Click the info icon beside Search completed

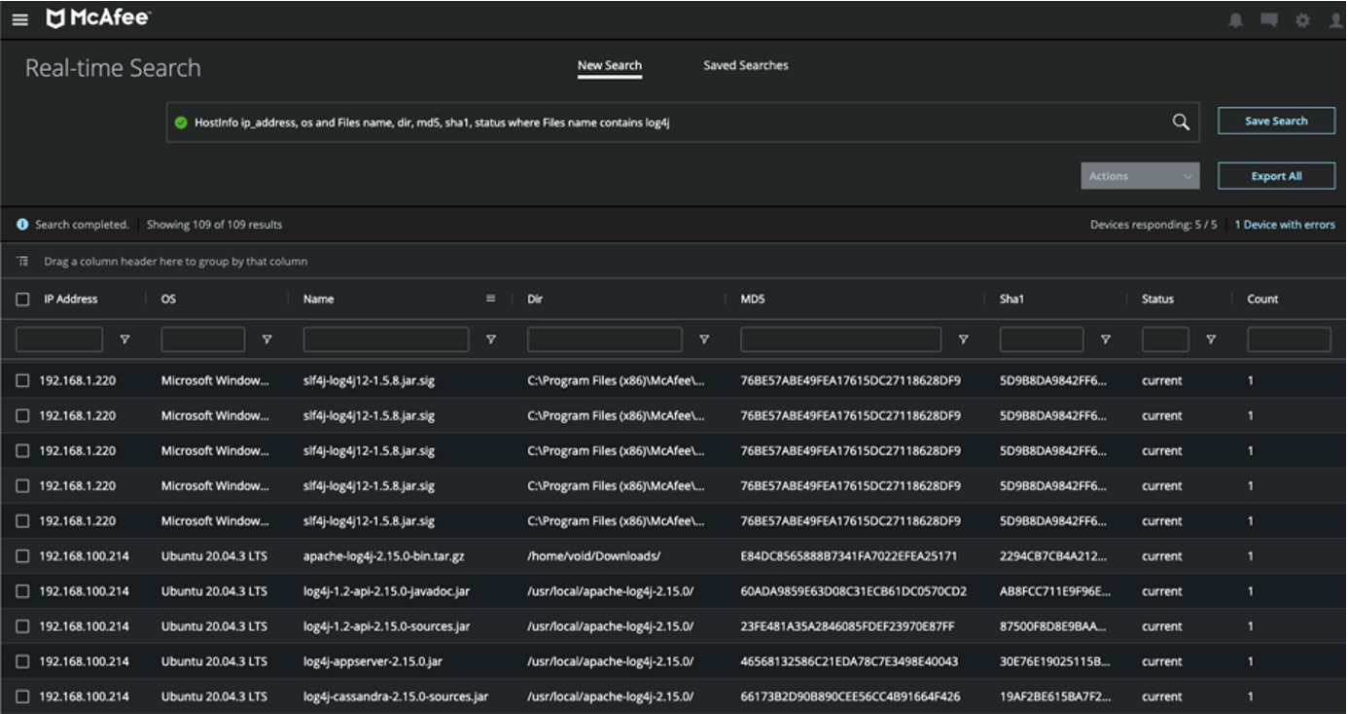(x=22, y=225)
